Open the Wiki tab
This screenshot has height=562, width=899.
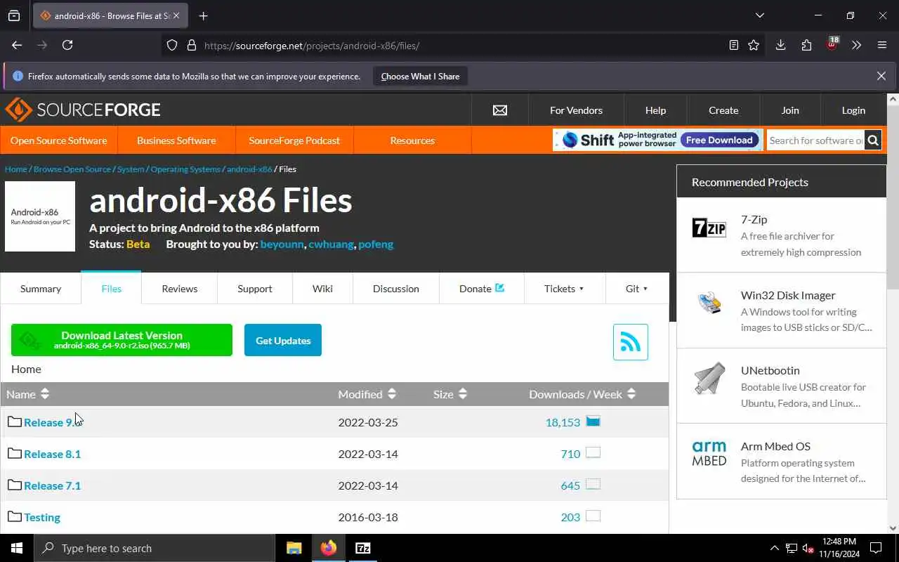point(322,289)
